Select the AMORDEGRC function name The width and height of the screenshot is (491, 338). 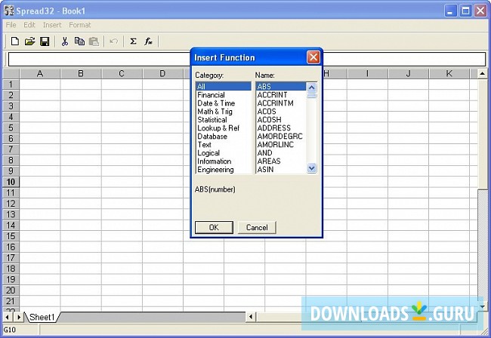tap(281, 137)
